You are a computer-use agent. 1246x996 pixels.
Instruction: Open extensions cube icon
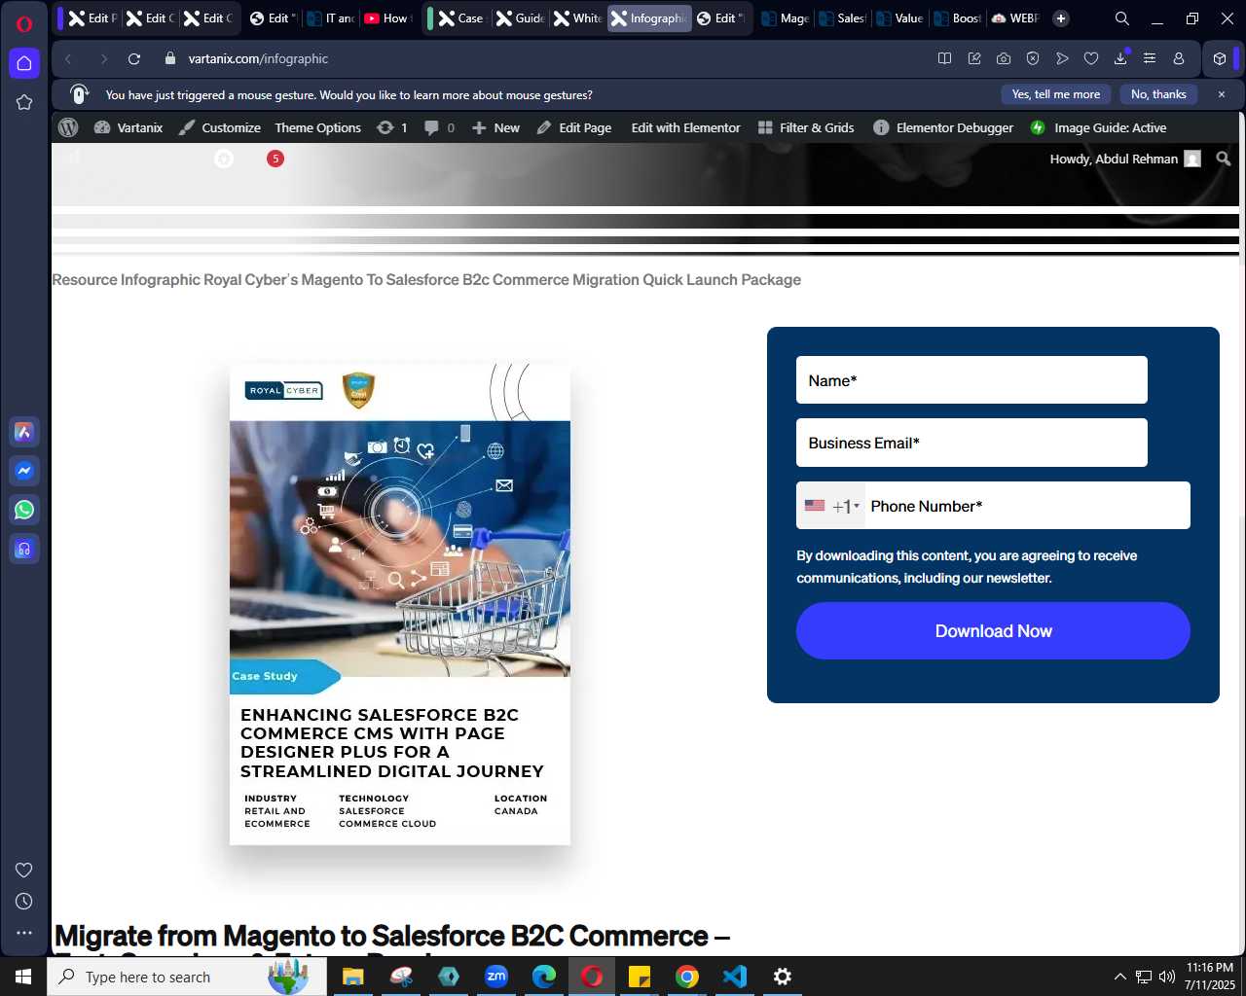coord(1220,58)
